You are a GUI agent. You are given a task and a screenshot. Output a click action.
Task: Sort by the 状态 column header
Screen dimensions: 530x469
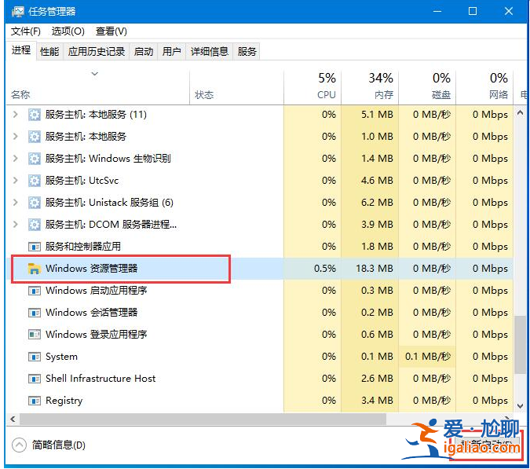pyautogui.click(x=236, y=87)
